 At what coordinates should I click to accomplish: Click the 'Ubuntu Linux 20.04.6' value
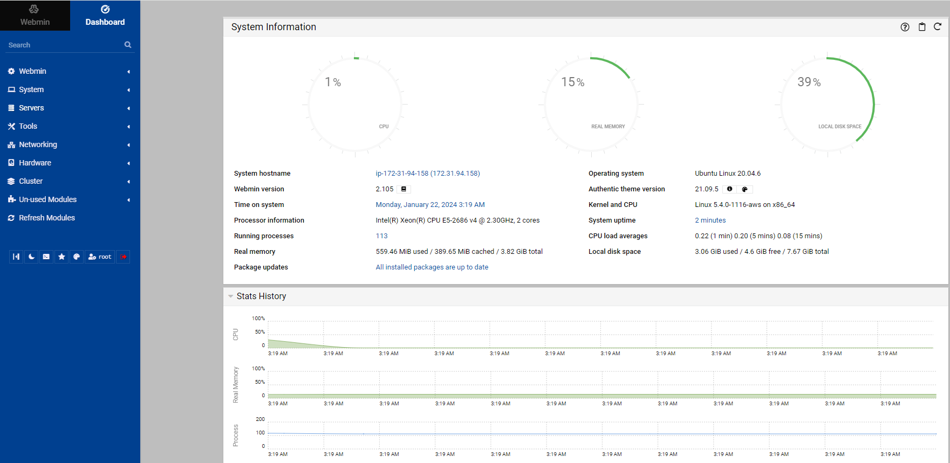pyautogui.click(x=728, y=174)
